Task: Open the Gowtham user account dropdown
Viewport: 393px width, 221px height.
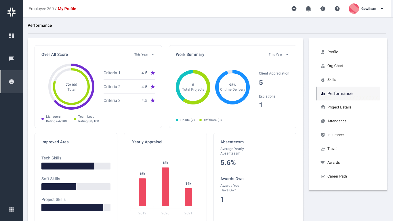Action: click(367, 9)
